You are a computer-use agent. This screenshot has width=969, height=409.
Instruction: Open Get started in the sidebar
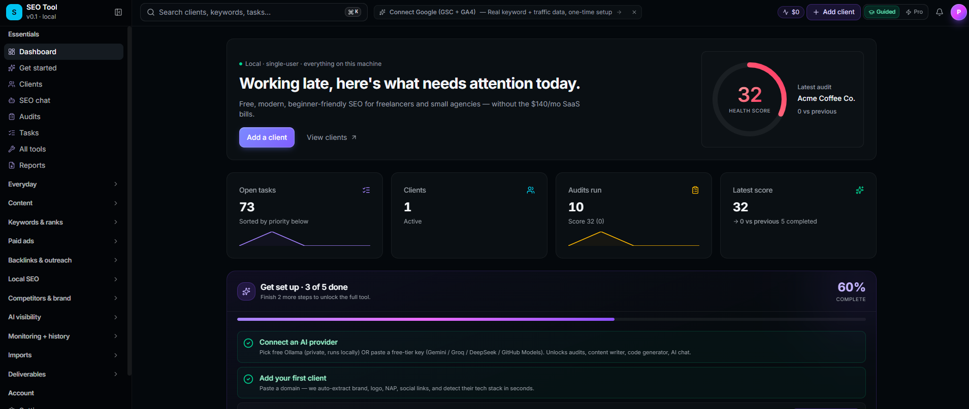click(x=63, y=68)
